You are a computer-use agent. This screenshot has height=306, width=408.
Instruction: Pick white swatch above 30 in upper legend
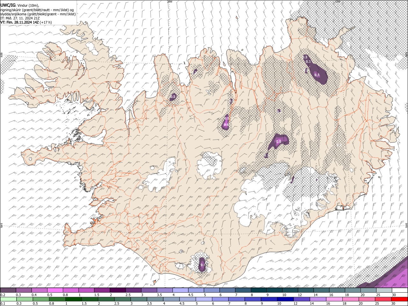pos(399,290)
